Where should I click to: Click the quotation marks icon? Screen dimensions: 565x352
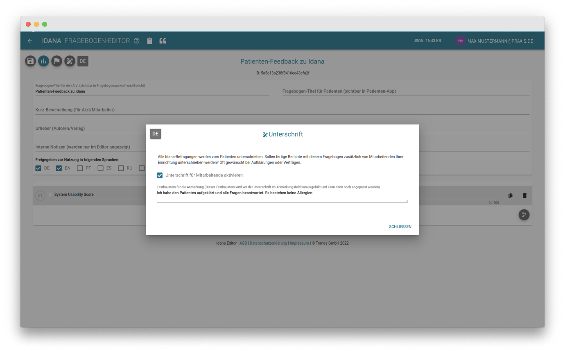coord(163,41)
